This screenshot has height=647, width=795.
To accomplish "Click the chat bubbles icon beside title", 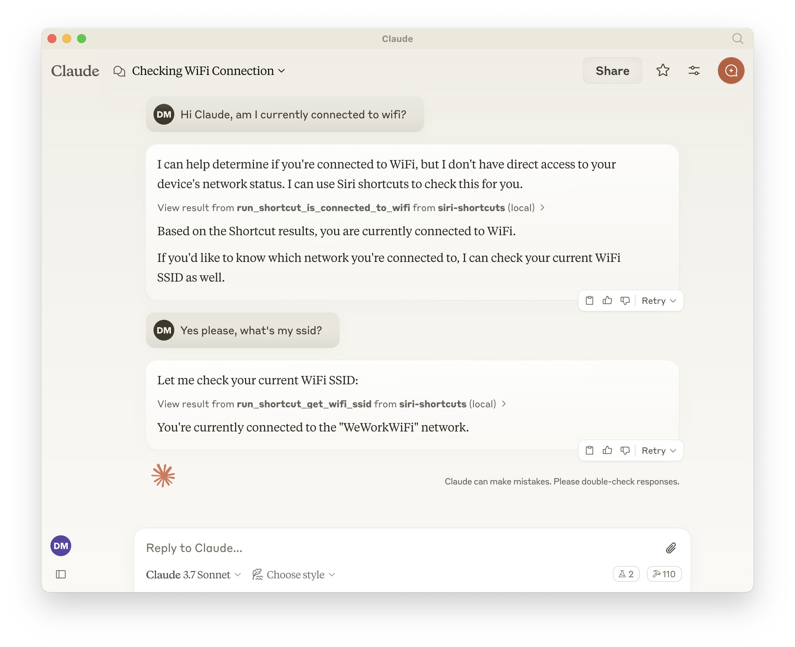I will click(119, 71).
